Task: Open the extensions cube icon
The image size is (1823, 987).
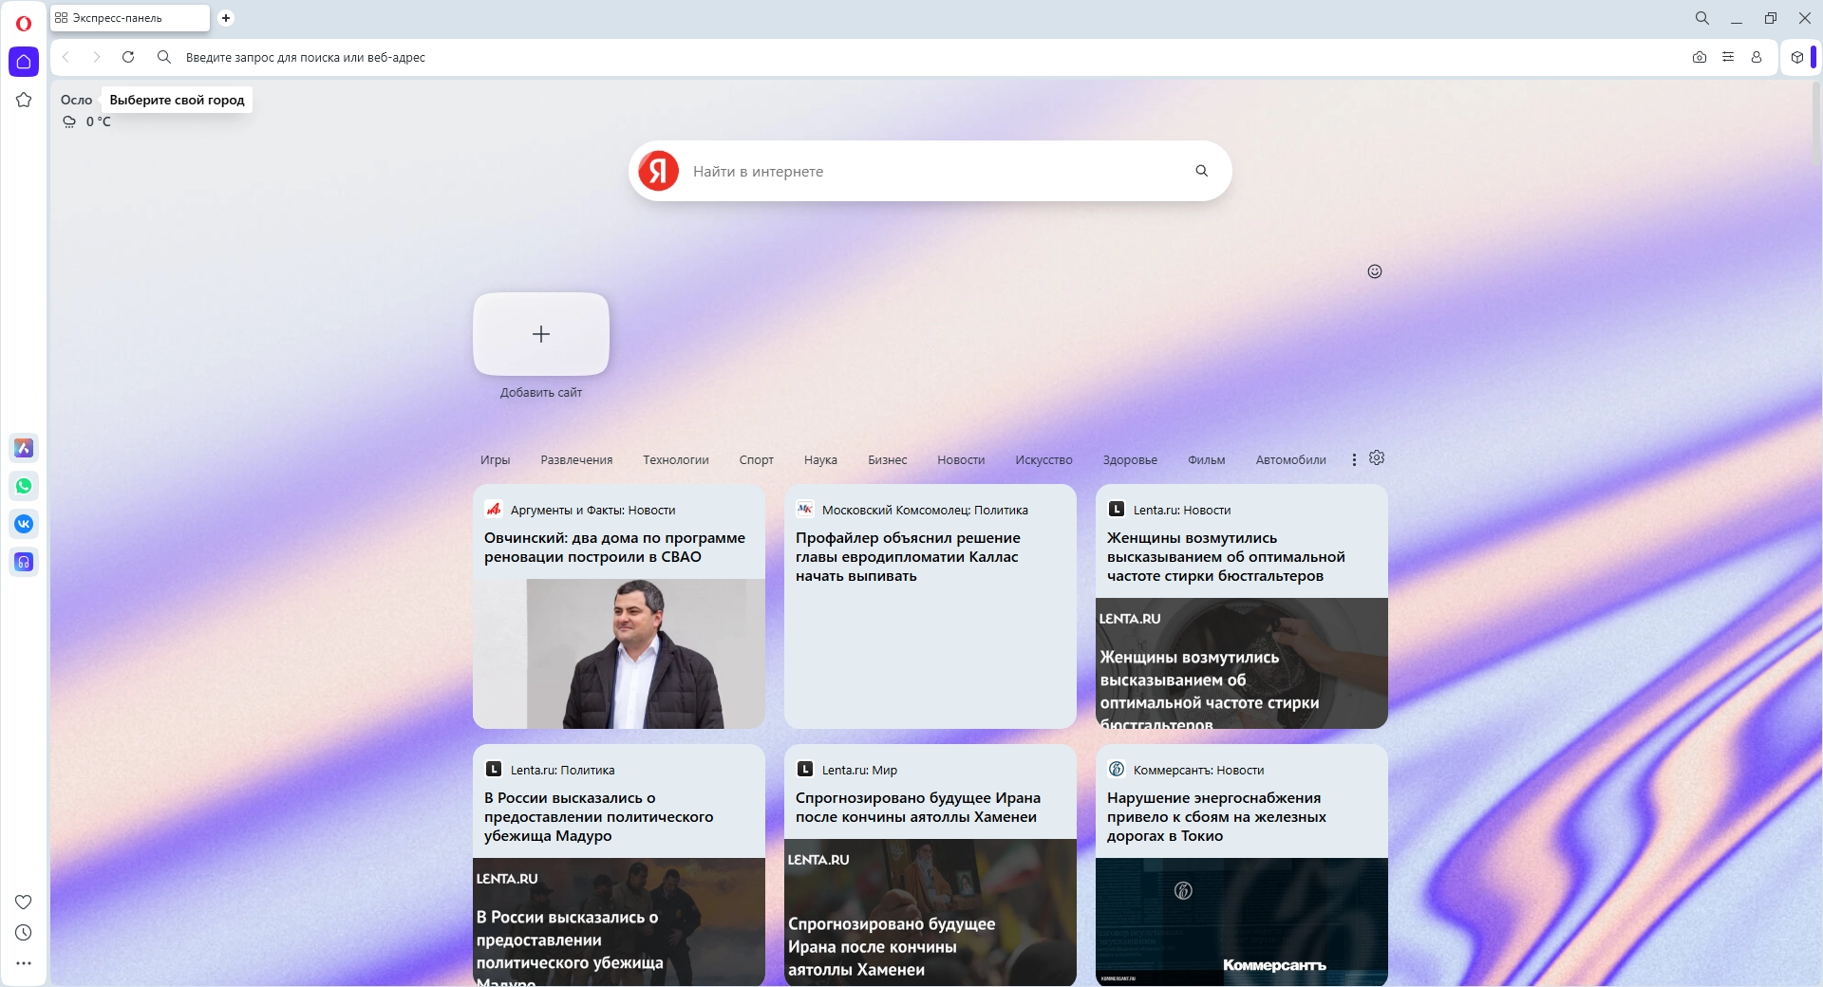Action: tap(1797, 57)
